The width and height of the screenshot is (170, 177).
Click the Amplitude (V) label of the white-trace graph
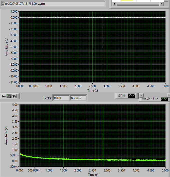pyautogui.click(x=6, y=47)
